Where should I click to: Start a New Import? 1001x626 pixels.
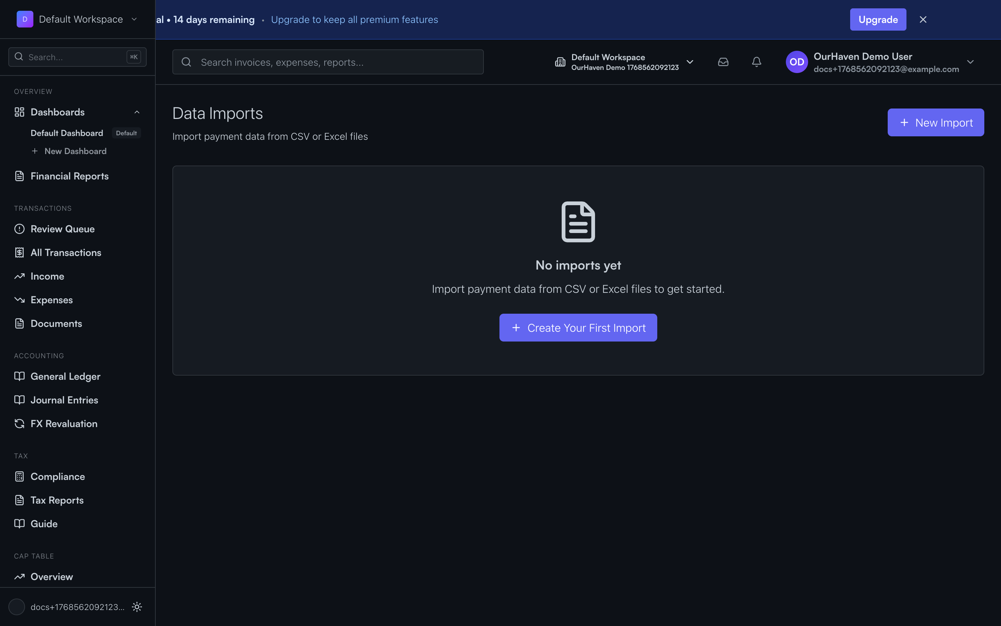[935, 122]
